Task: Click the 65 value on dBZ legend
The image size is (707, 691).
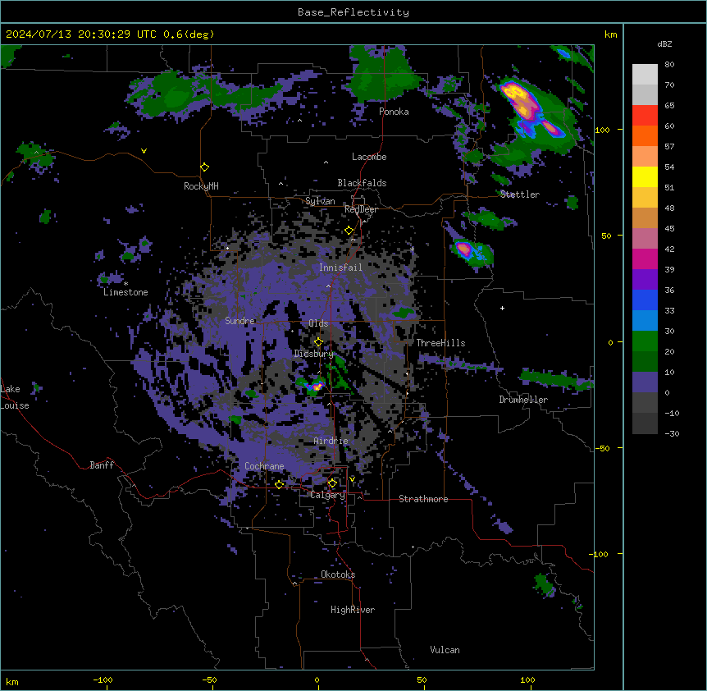Action: [x=669, y=106]
